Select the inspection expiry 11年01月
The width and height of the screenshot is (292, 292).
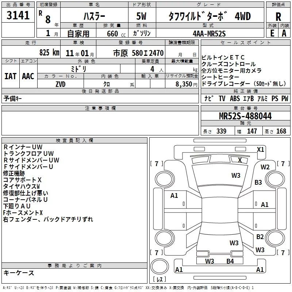pyautogui.click(x=80, y=53)
